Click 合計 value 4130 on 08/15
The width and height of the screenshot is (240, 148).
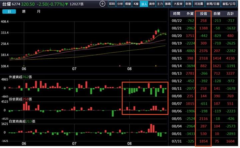(x=230, y=58)
